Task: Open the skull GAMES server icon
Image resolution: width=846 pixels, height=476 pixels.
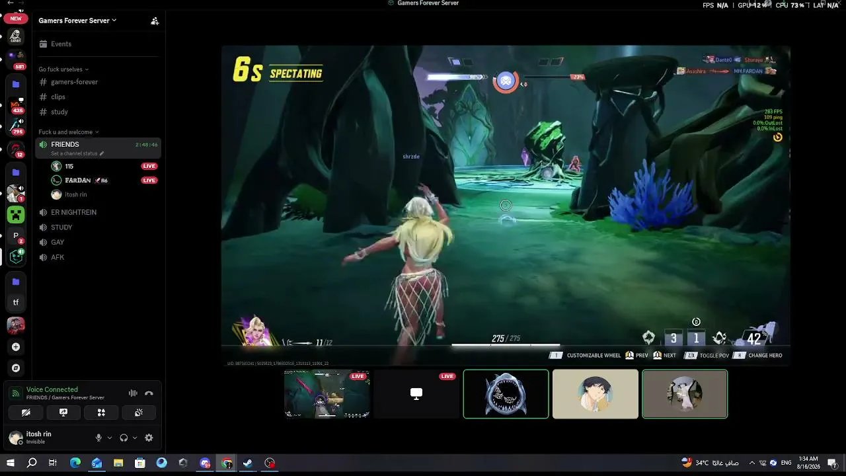Action: [x=16, y=36]
